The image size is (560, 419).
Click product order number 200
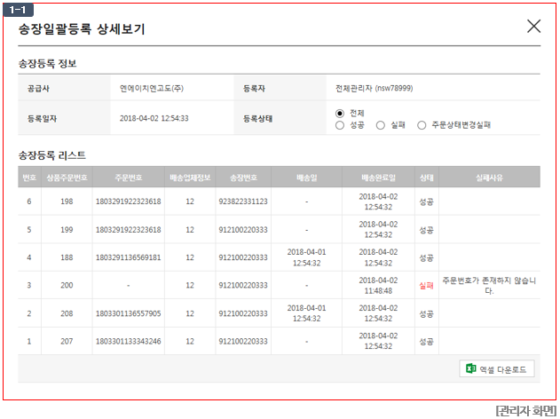[67, 286]
